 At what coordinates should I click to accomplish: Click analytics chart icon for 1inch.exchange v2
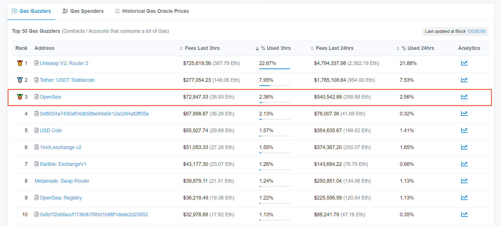(464, 147)
